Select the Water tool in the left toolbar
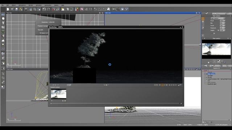232x130 pixels. pyautogui.click(x=3, y=14)
